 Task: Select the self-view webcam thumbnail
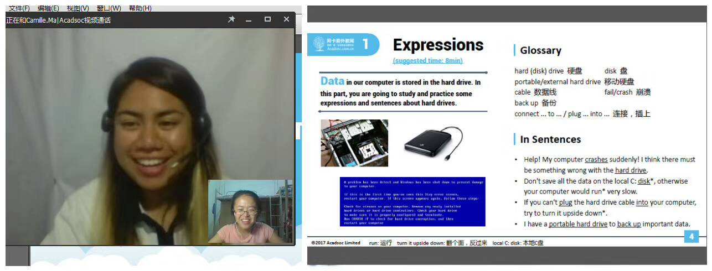[250, 211]
